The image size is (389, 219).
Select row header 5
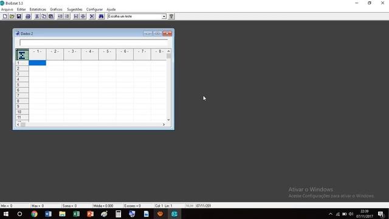22,85
